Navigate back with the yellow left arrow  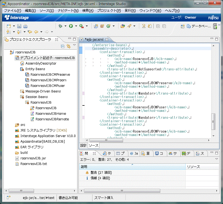(36, 32)
